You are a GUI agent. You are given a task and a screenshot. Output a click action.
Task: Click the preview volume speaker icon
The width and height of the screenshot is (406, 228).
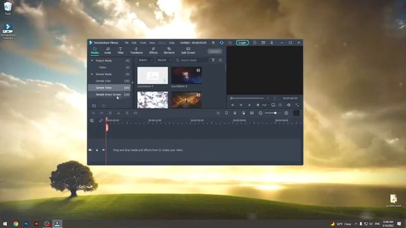point(289,105)
